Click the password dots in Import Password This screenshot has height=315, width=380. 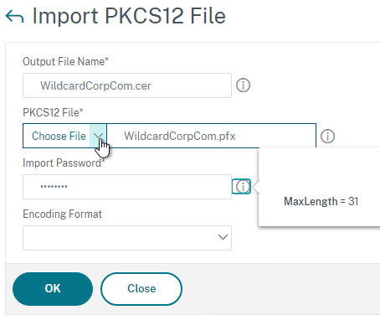[x=54, y=187]
